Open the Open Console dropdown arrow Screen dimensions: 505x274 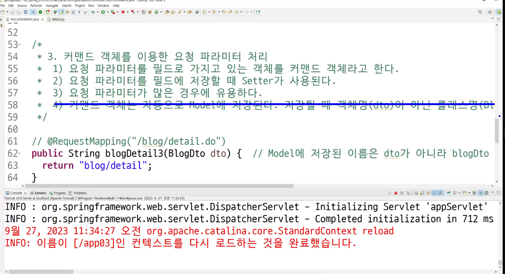(x=469, y=193)
